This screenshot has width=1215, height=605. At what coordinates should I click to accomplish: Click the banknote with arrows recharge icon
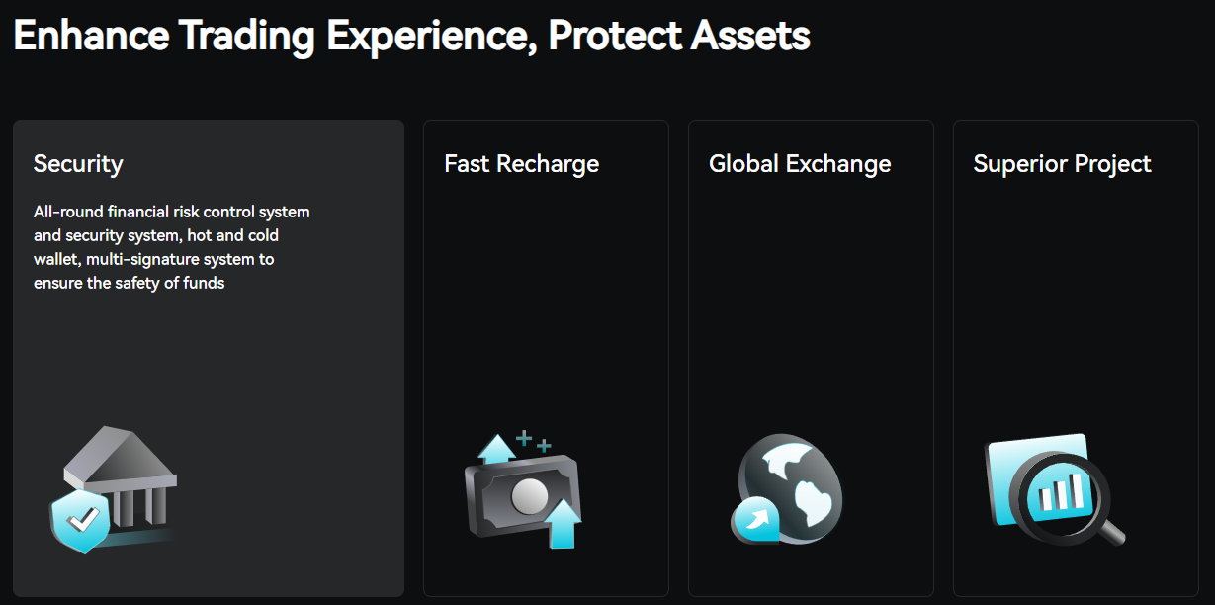(523, 489)
